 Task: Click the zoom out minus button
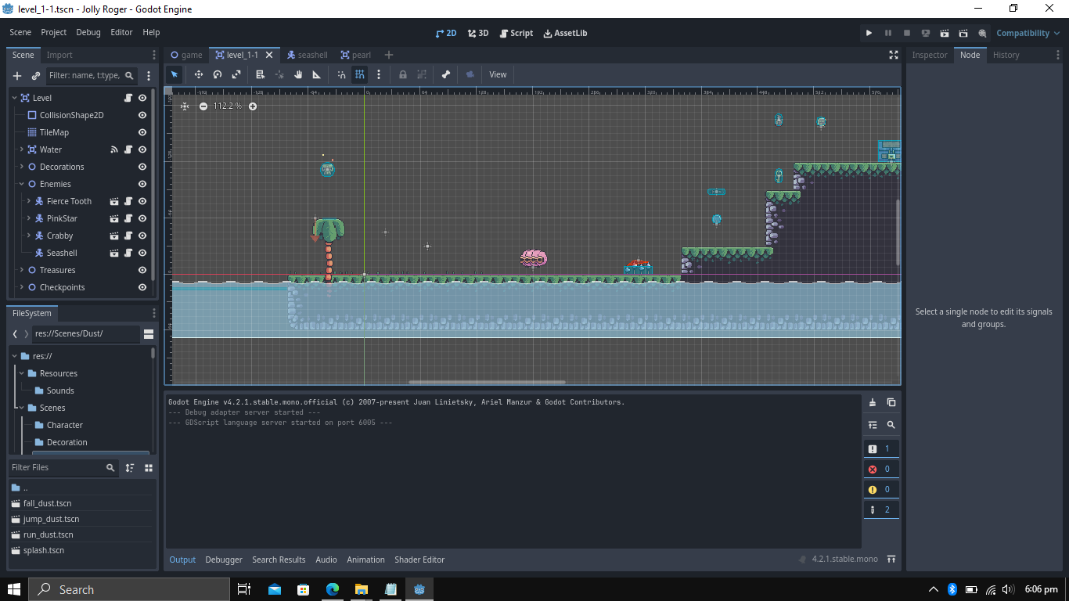(x=203, y=106)
